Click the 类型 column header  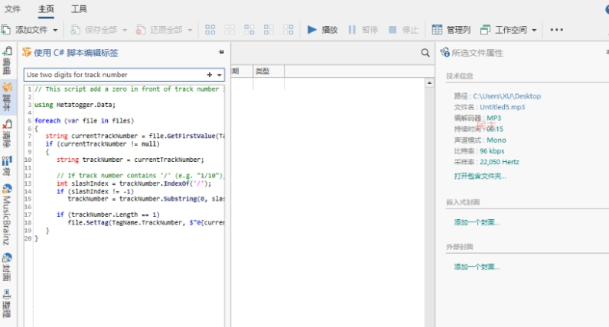tap(269, 71)
